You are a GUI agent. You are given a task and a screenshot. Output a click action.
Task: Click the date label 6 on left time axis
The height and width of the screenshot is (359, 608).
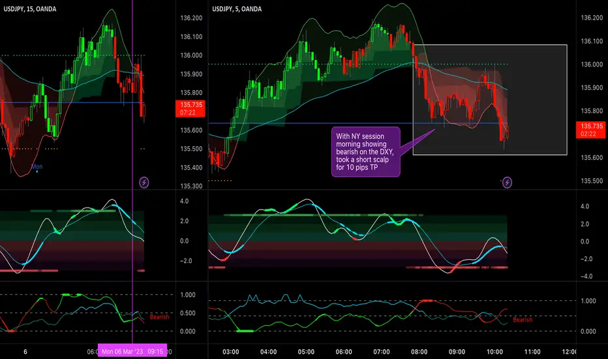point(25,352)
